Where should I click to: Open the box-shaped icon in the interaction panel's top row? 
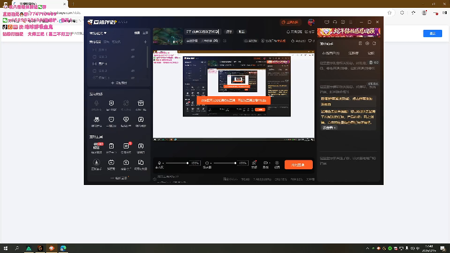pyautogui.click(x=141, y=103)
